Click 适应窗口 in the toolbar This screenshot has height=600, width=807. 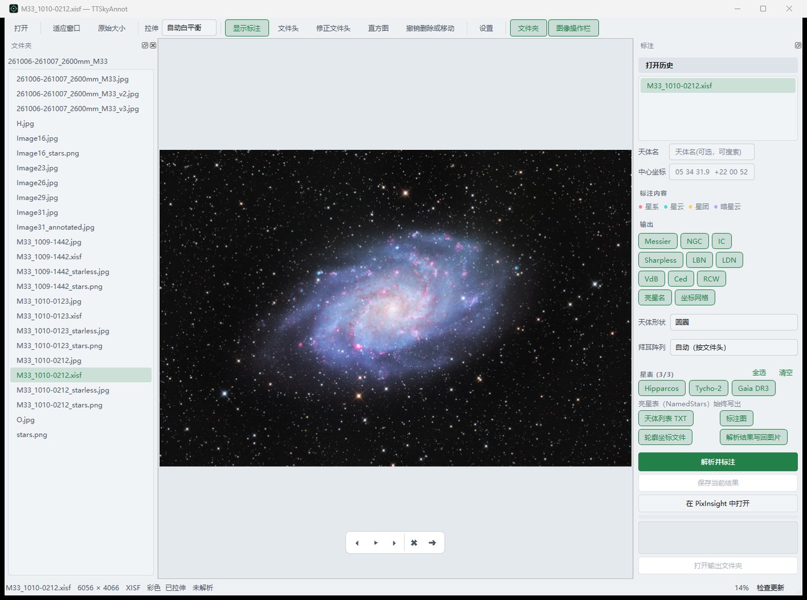pyautogui.click(x=66, y=28)
